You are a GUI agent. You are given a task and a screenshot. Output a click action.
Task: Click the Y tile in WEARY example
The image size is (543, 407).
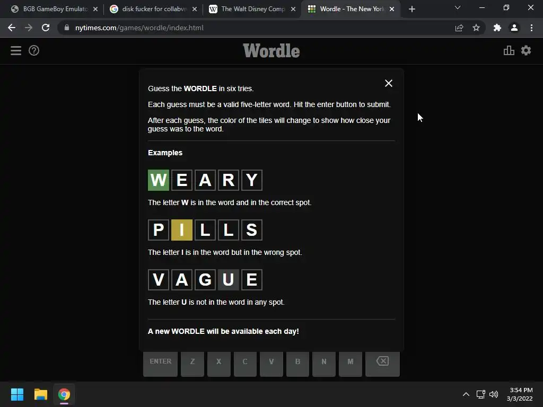252,180
